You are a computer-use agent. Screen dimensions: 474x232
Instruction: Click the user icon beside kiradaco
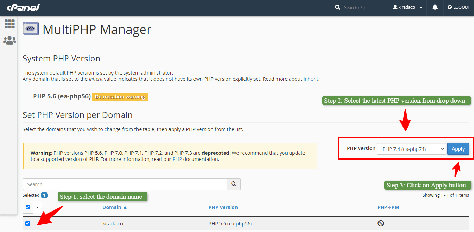point(395,7)
